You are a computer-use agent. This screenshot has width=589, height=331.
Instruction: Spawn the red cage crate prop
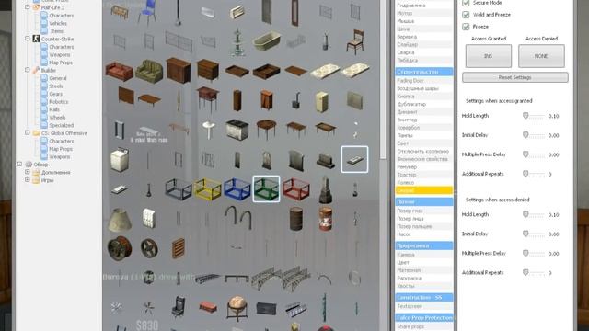click(296, 189)
